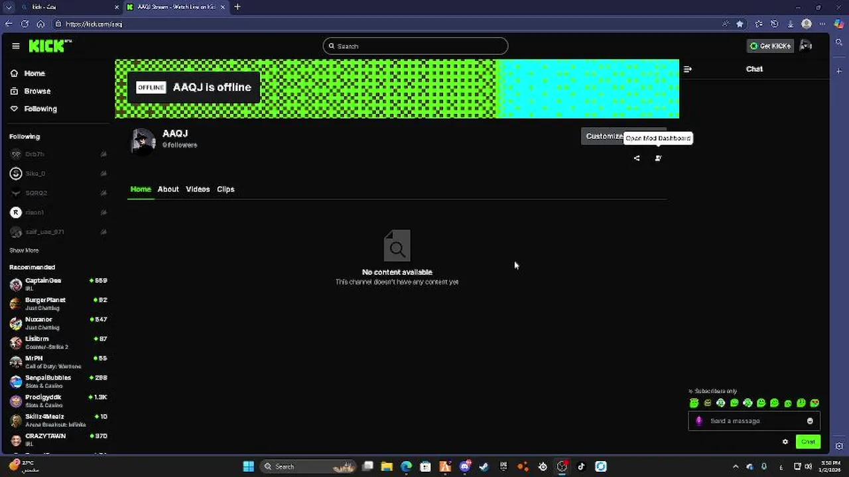Open Nuxanor recommended channel
This screenshot has height=477, width=849.
pos(58,323)
